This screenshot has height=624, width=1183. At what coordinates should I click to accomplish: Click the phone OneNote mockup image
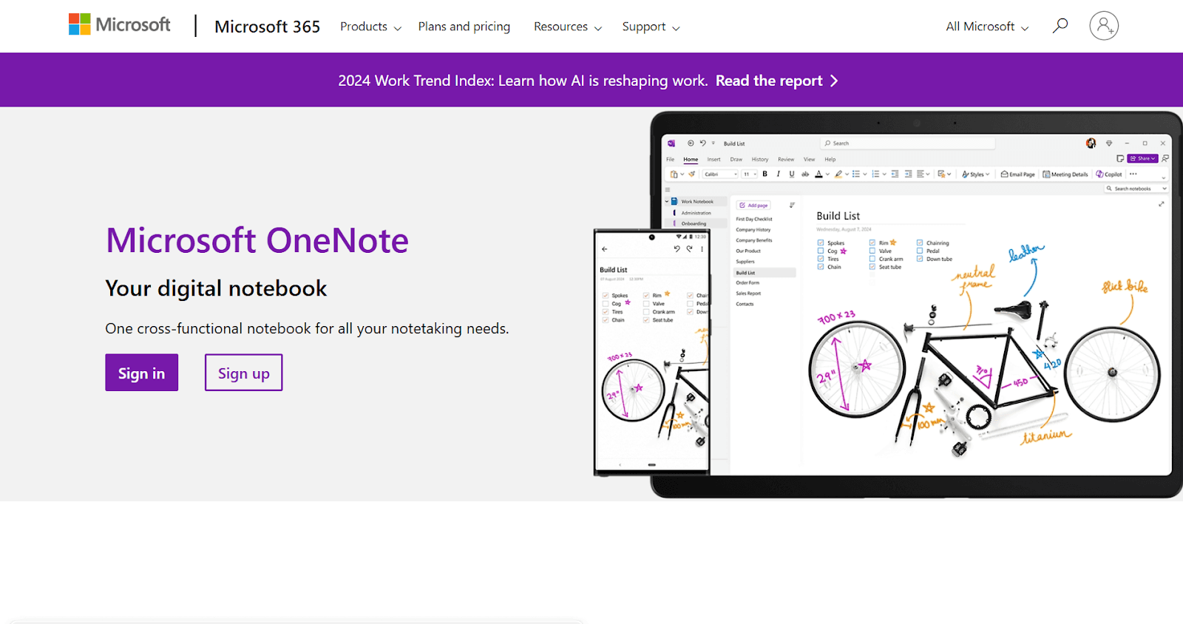tap(651, 352)
